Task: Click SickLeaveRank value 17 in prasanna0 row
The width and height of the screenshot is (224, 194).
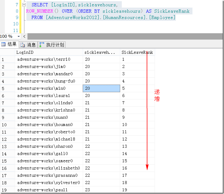Action: 137,175
